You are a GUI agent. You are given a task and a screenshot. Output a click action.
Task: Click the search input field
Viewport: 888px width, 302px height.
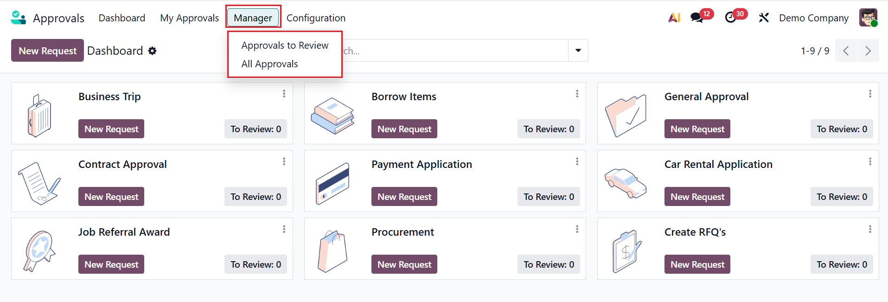[x=454, y=51]
